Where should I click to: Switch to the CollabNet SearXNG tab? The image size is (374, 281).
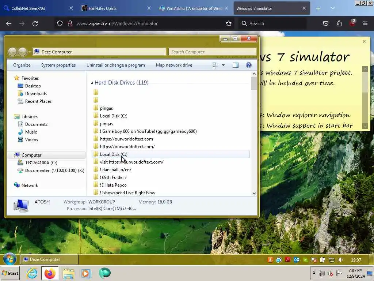pos(38,8)
